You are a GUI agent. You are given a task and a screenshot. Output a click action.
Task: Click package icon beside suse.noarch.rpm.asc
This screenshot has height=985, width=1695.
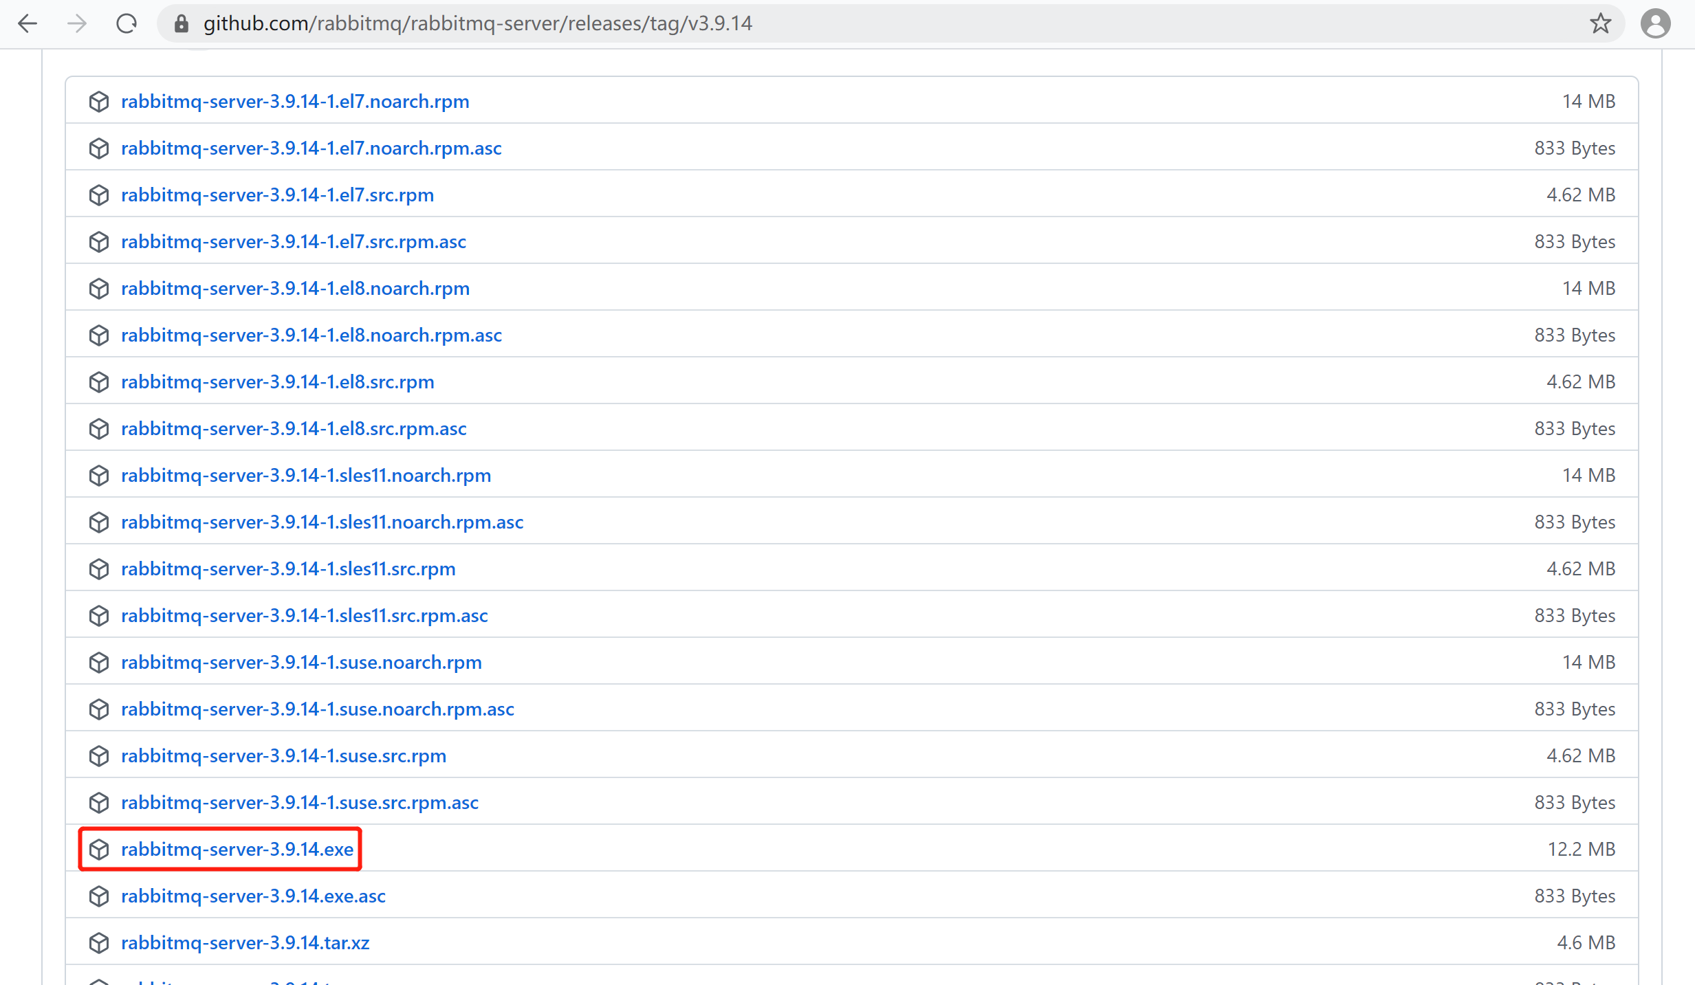(x=99, y=709)
